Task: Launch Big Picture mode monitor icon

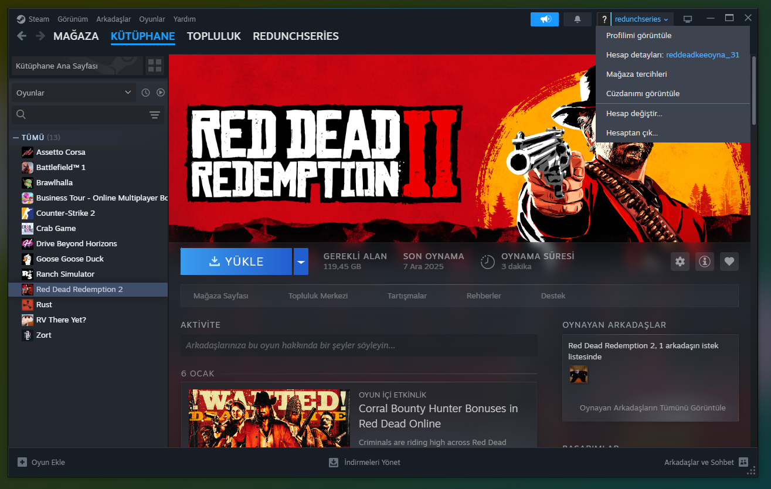Action: [x=688, y=19]
